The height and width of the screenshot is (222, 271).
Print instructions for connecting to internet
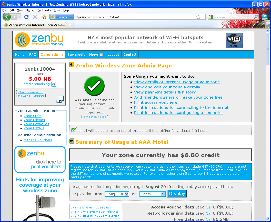[x=181, y=108]
